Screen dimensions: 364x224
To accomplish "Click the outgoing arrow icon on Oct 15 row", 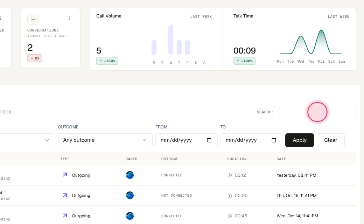I will coord(65,195).
